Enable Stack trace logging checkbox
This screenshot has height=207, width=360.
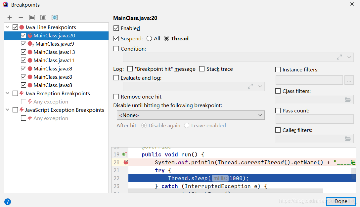[x=202, y=69]
